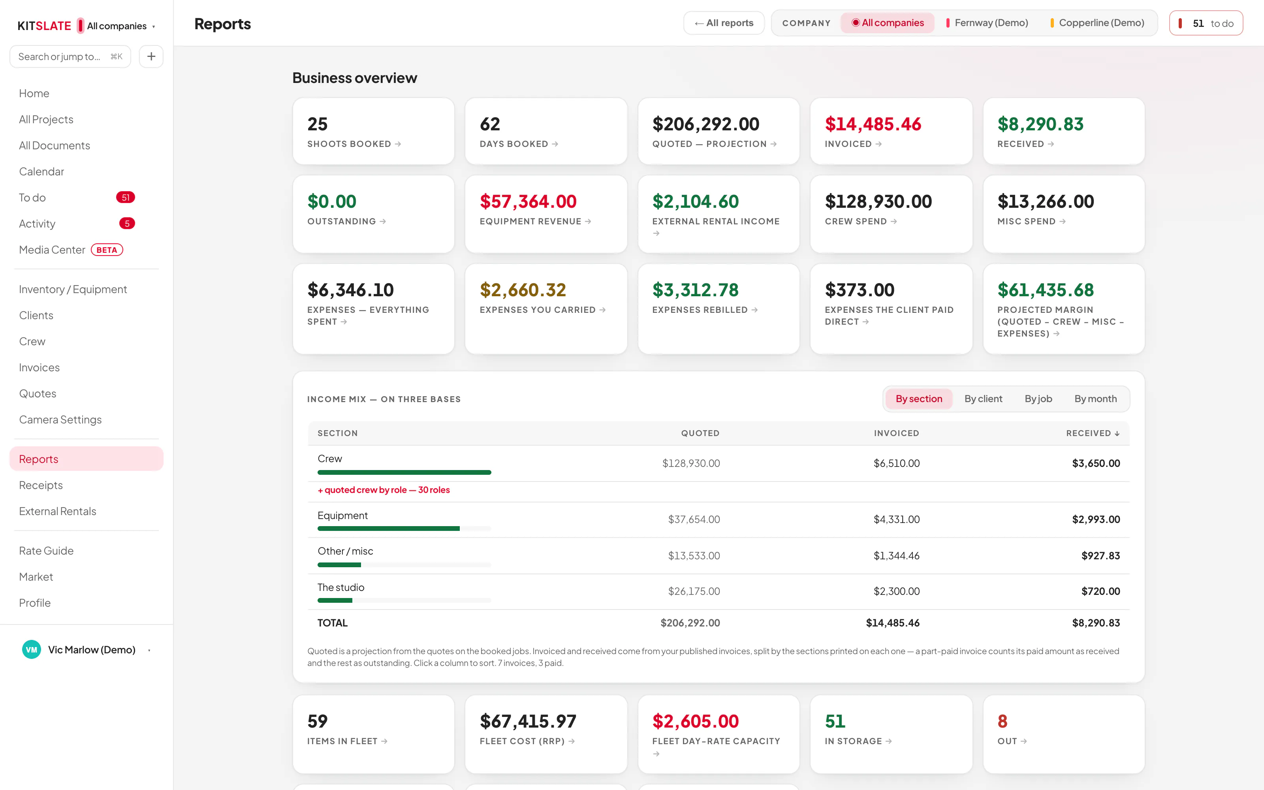Click the VM avatar for Vic Marlow
Image resolution: width=1264 pixels, height=790 pixels.
pos(31,649)
